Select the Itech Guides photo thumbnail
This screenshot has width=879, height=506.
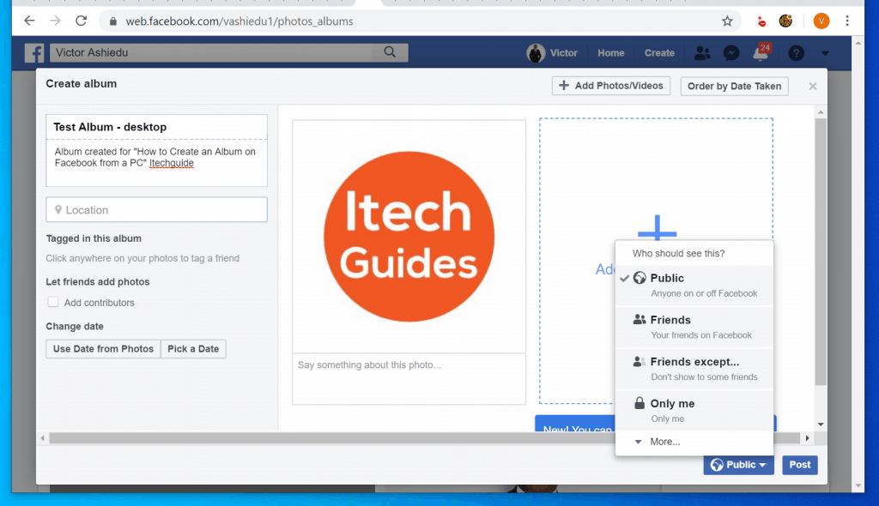(409, 237)
